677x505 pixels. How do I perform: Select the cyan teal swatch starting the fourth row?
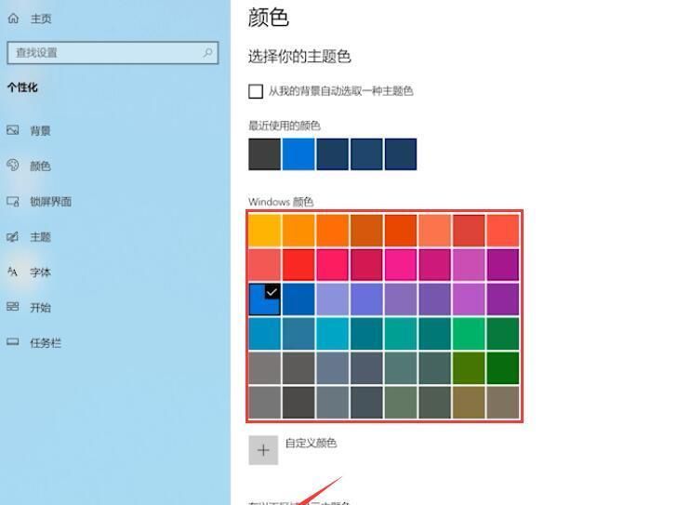tap(264, 334)
